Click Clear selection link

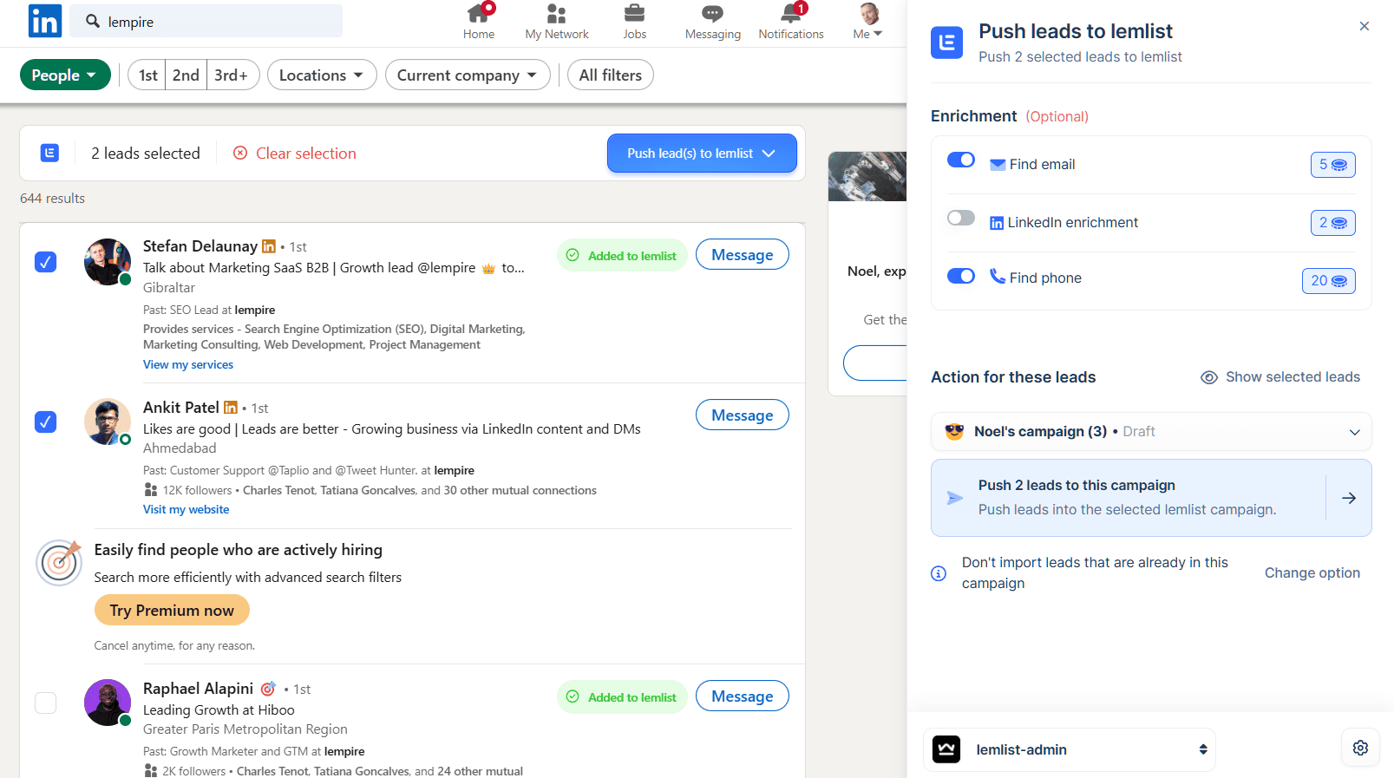pos(295,154)
